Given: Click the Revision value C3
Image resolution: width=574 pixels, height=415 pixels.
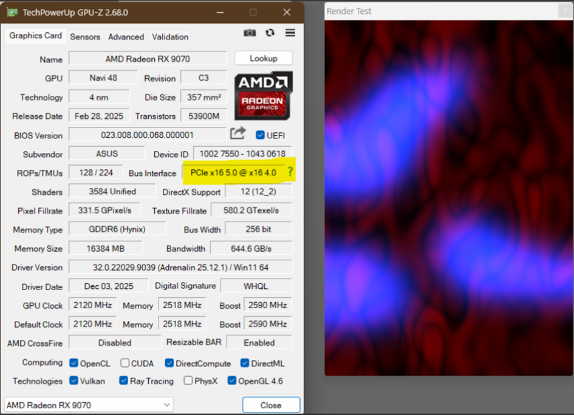Looking at the screenshot, I should click(203, 78).
